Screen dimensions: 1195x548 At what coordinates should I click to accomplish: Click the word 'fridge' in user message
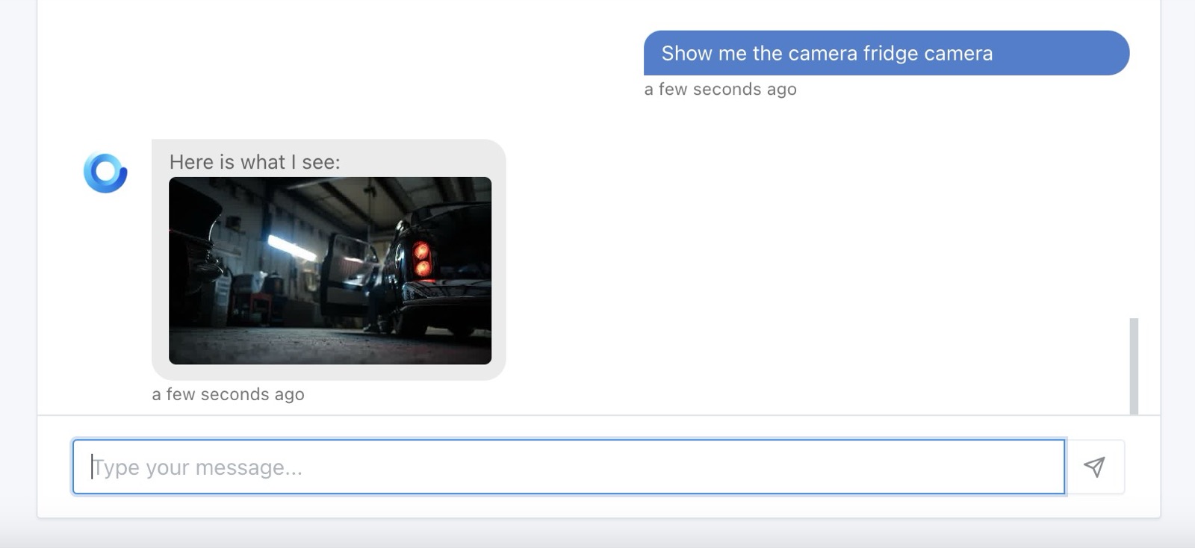[890, 54]
